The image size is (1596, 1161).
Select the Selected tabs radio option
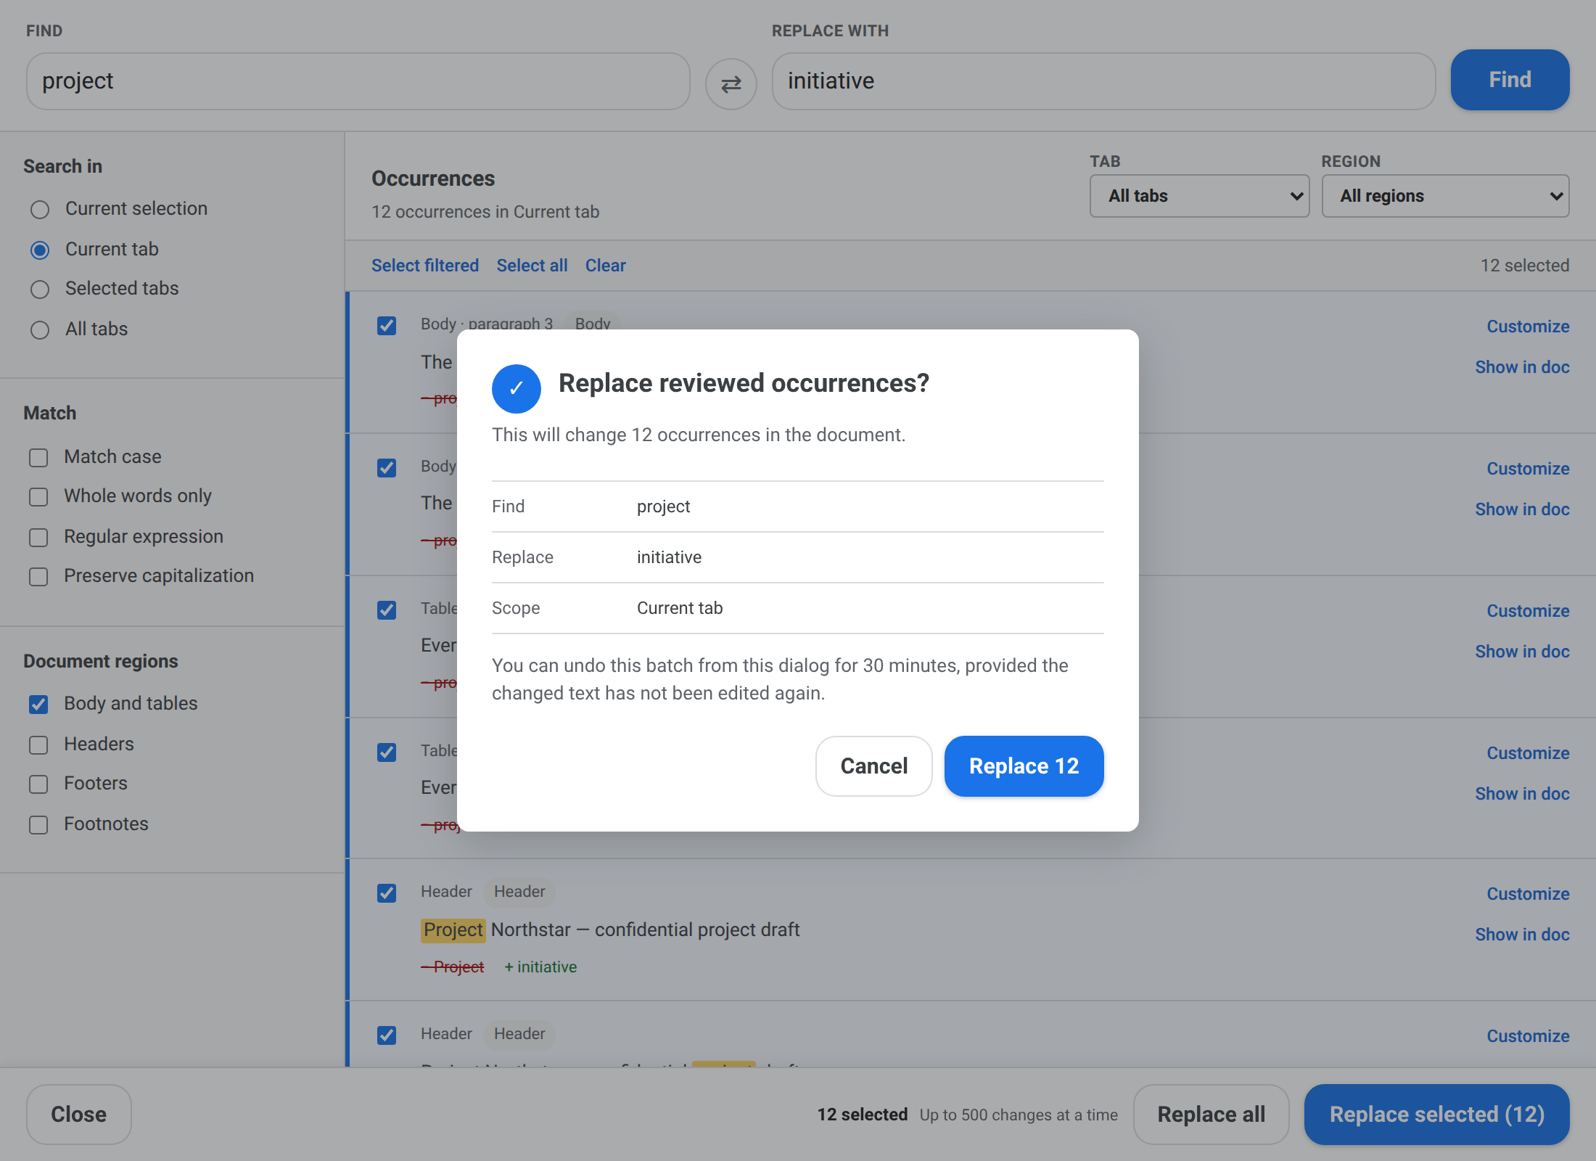tap(40, 290)
